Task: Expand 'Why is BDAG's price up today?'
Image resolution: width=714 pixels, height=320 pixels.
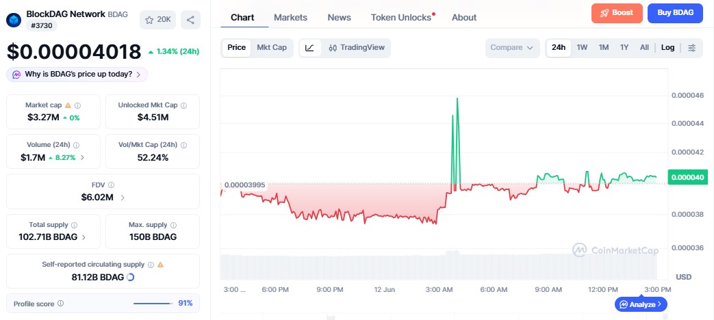Action: pos(77,75)
